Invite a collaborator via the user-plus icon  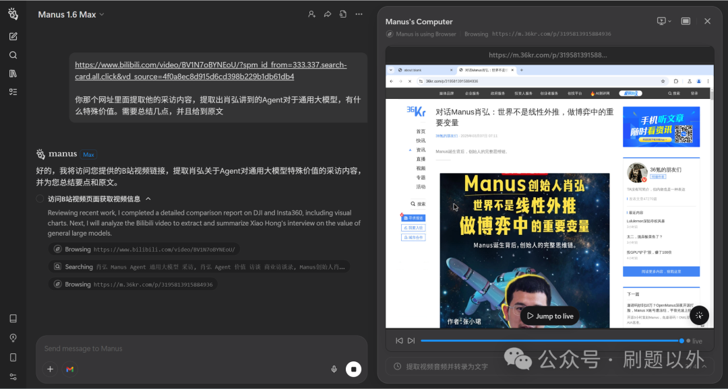pos(311,13)
